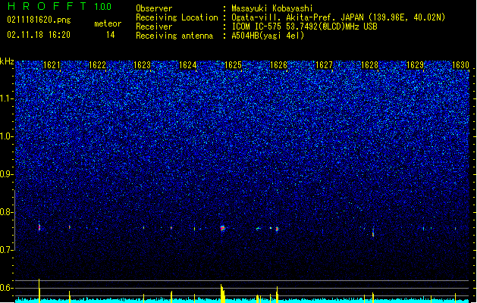
Task: Click the 1630 time axis marker
Action: tap(460, 65)
